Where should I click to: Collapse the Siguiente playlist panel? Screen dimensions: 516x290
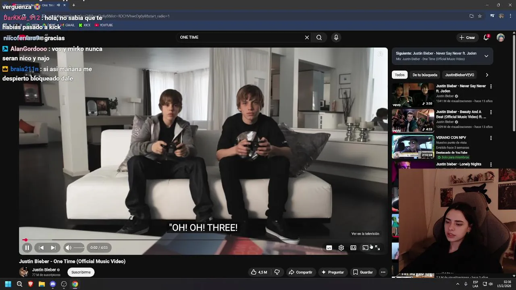click(486, 56)
